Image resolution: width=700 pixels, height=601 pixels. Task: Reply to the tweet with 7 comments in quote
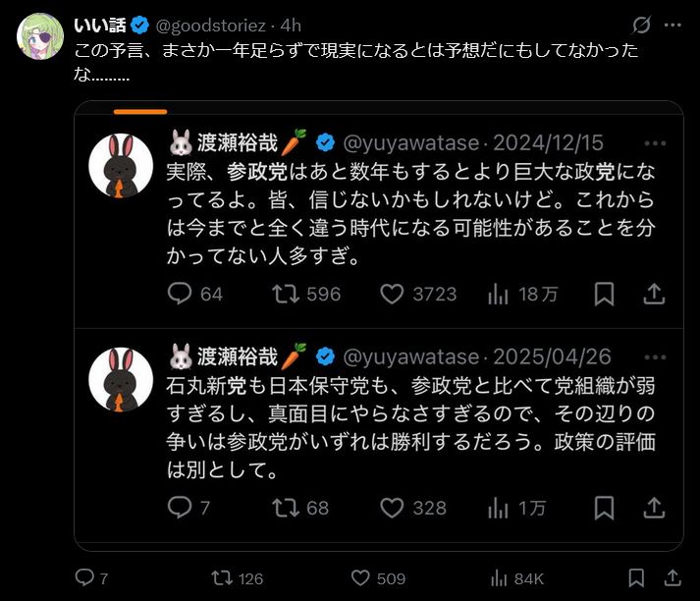tap(179, 508)
